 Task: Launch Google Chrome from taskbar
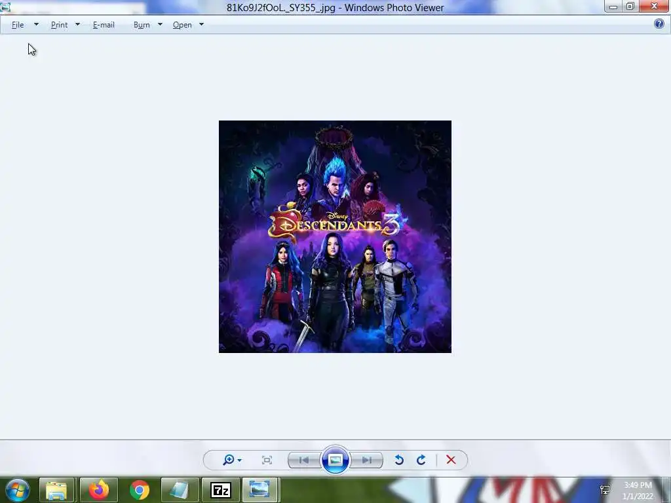pos(140,490)
